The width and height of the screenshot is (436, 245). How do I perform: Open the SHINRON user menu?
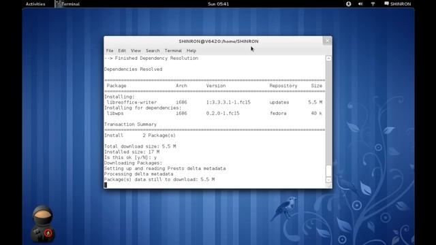pos(398,4)
